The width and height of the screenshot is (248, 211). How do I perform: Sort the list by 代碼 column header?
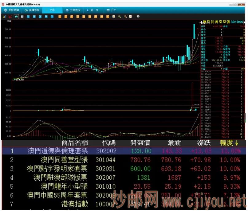click(x=109, y=143)
